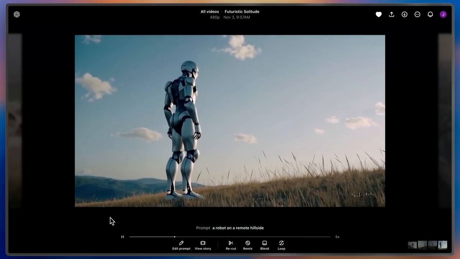Select the Re-cut scissors tool
Viewport: 460px width, 259px height.
coord(231,245)
